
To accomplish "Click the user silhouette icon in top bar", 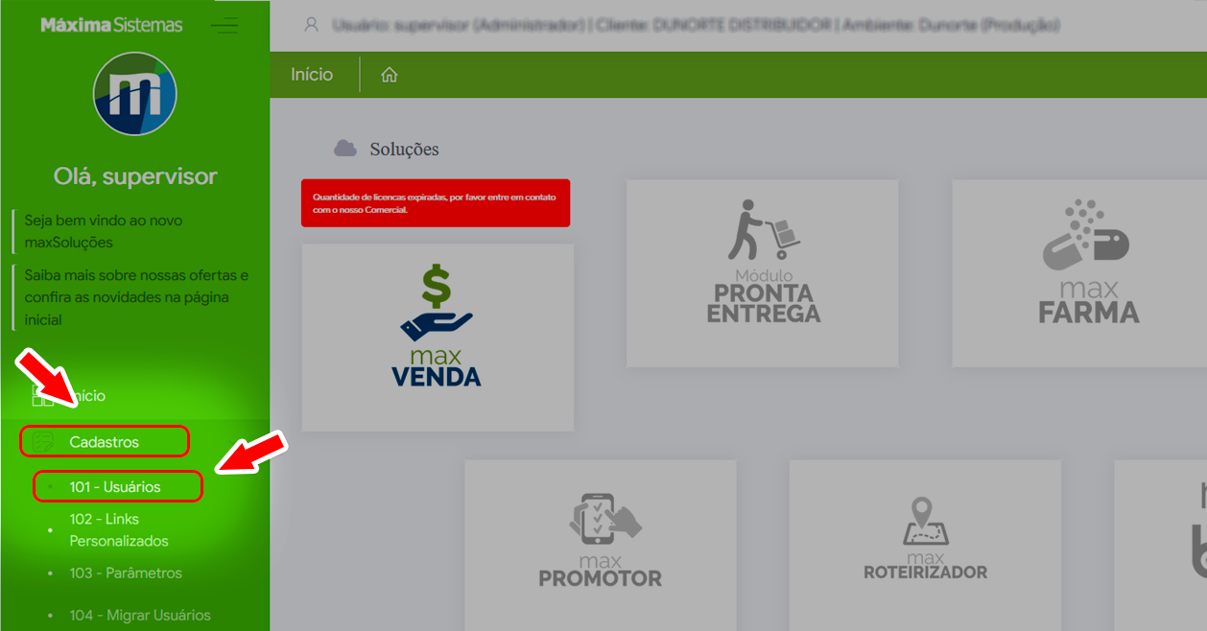I will pos(311,25).
